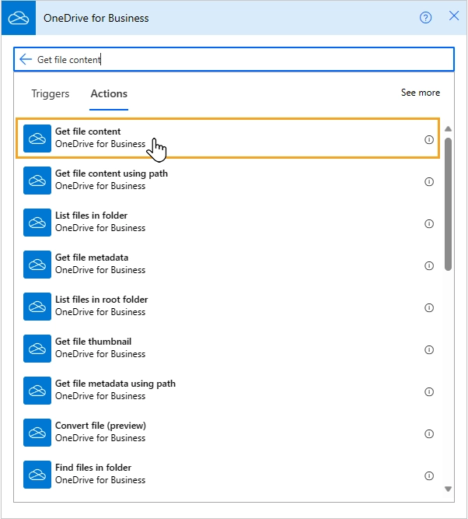Show info for Get file metadata using path
This screenshot has height=519, width=468.
[x=429, y=392]
